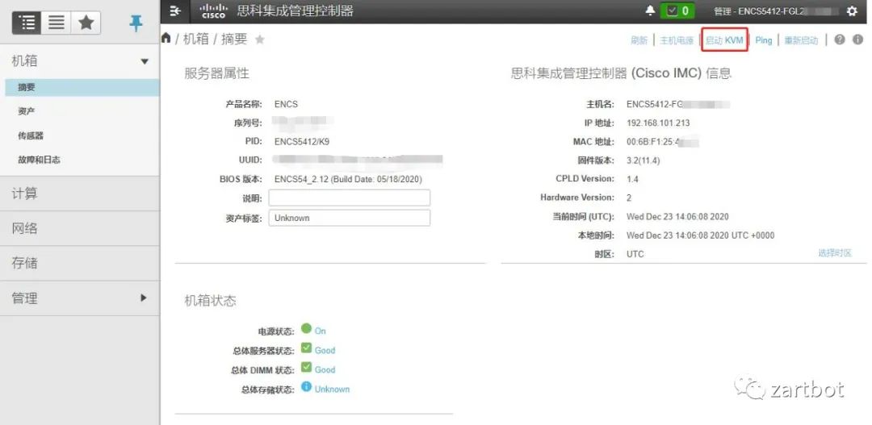
Task: Click the IP address 192.168.101.213
Action: 658,123
